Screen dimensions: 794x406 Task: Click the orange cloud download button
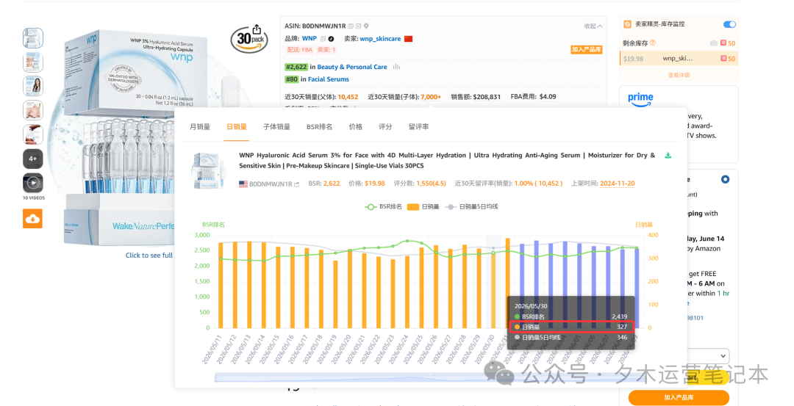click(33, 219)
